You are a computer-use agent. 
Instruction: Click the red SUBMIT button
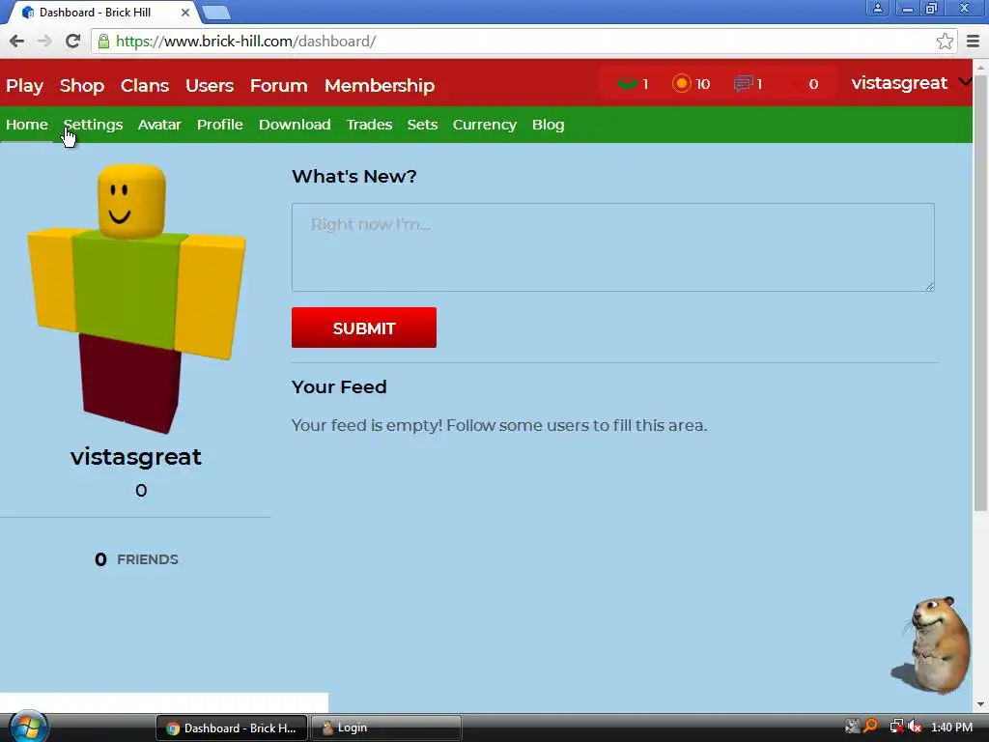(x=364, y=328)
